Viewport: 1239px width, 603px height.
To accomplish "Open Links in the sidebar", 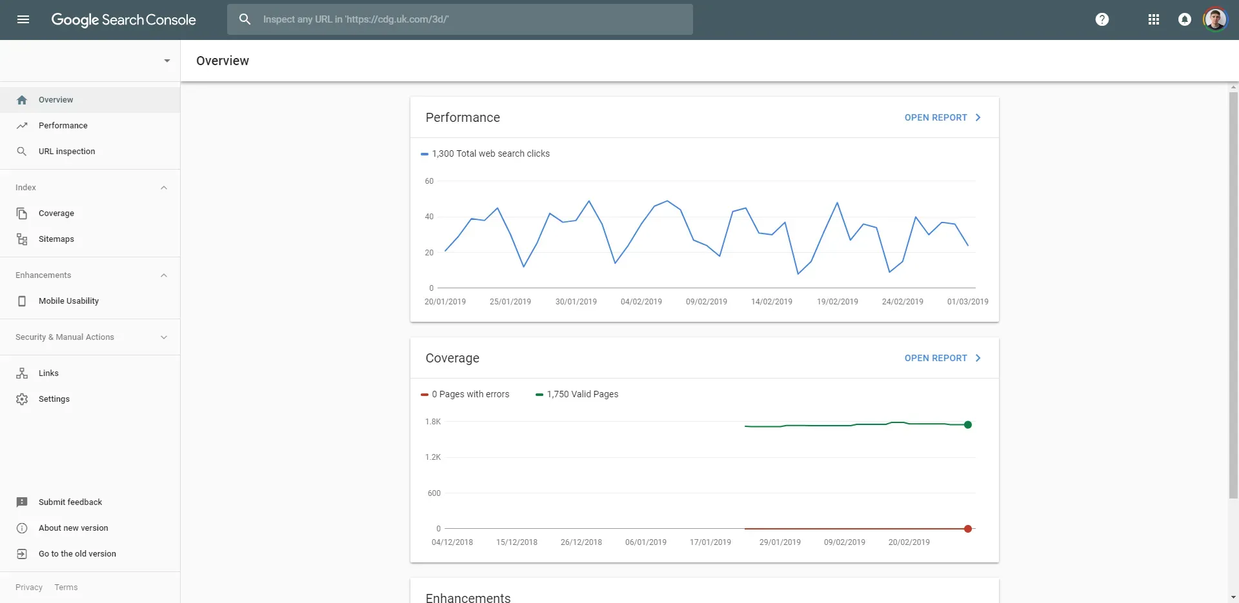I will pos(90,373).
